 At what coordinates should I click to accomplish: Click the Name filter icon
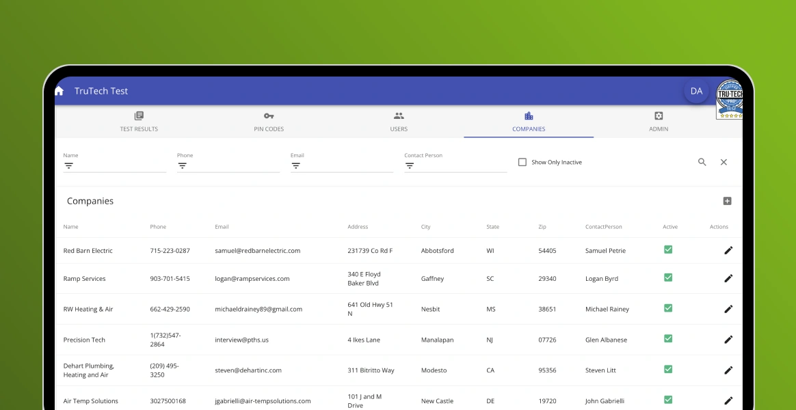click(69, 166)
